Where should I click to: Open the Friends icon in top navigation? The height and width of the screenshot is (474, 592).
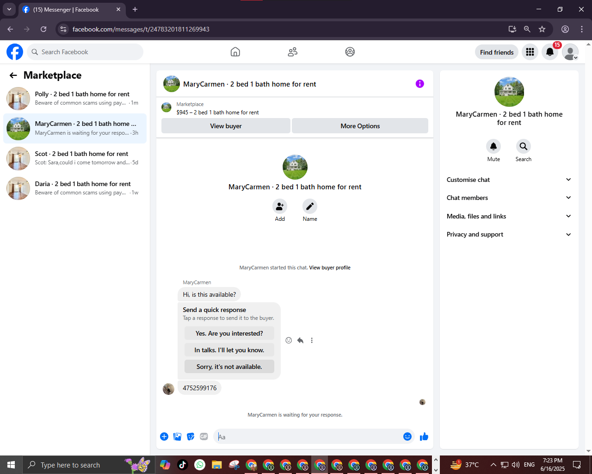pos(292,52)
